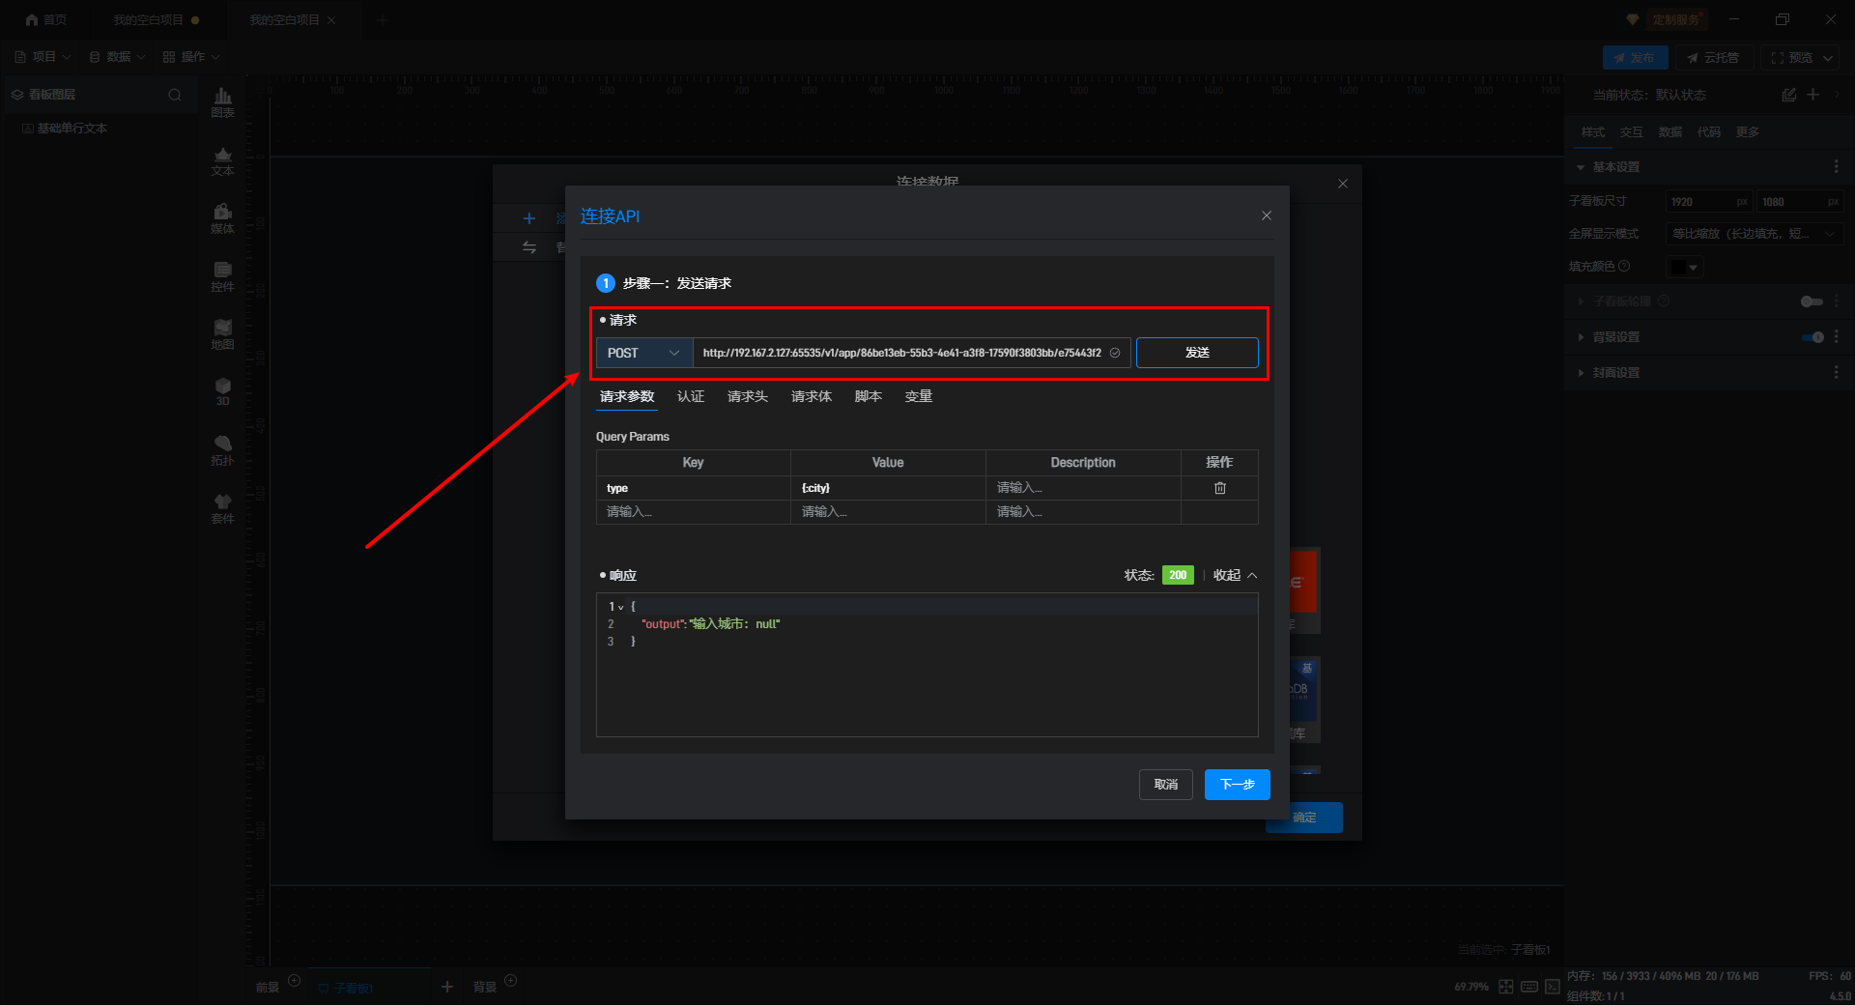The width and height of the screenshot is (1855, 1005).
Task: Open the POST request method dropdown
Action: coord(643,353)
